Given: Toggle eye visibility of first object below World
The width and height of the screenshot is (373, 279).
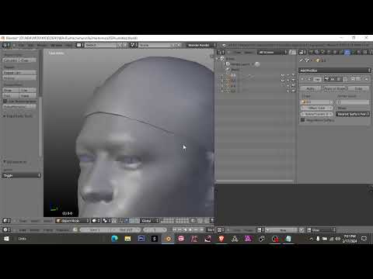Looking at the screenshot, I should coord(283,75).
